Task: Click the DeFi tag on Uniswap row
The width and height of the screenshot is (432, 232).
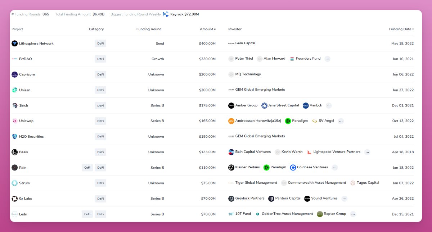Action: pos(100,121)
